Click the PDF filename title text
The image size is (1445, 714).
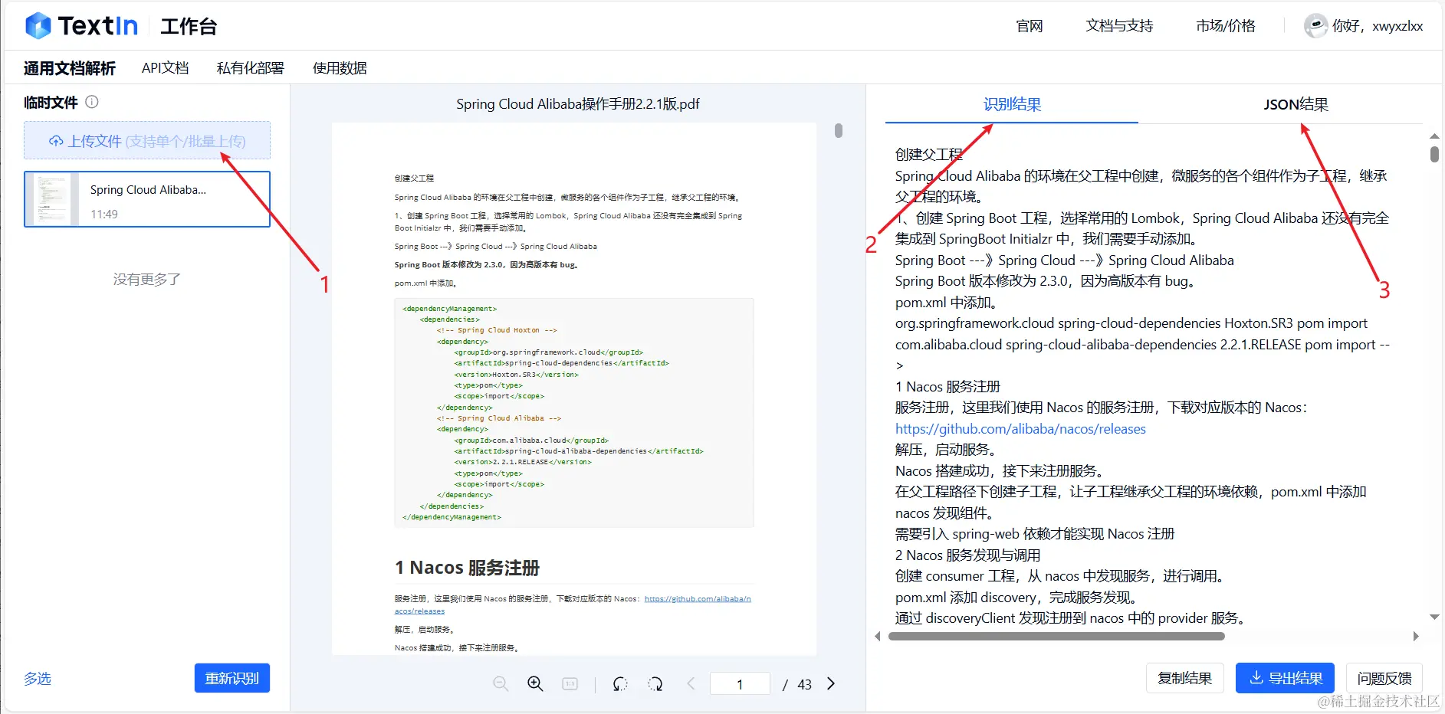pos(578,104)
